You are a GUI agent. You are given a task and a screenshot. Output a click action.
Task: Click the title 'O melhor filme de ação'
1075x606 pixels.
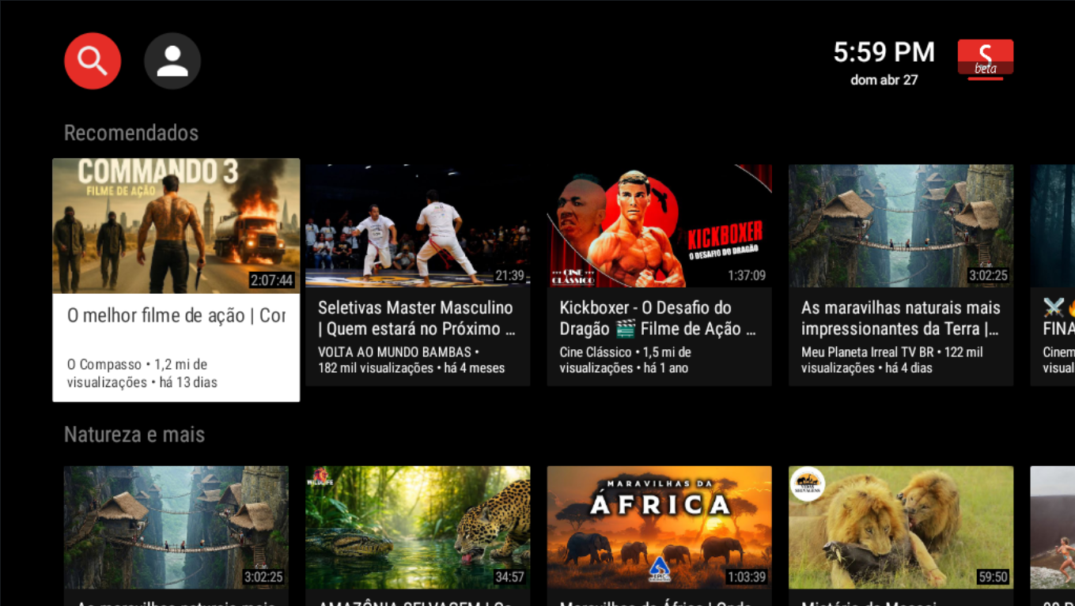tap(176, 316)
